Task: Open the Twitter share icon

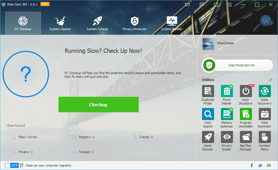Action: point(260,166)
